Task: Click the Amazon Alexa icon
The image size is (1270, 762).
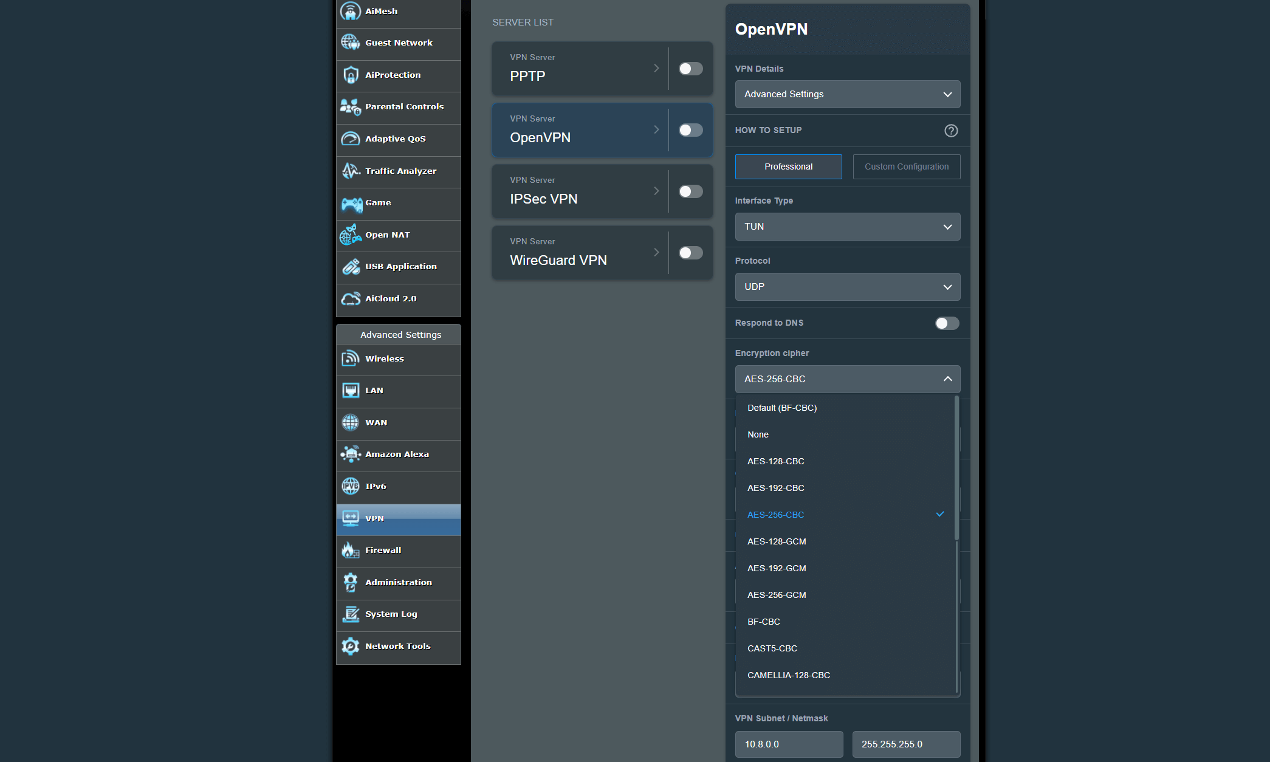Action: [x=351, y=454]
